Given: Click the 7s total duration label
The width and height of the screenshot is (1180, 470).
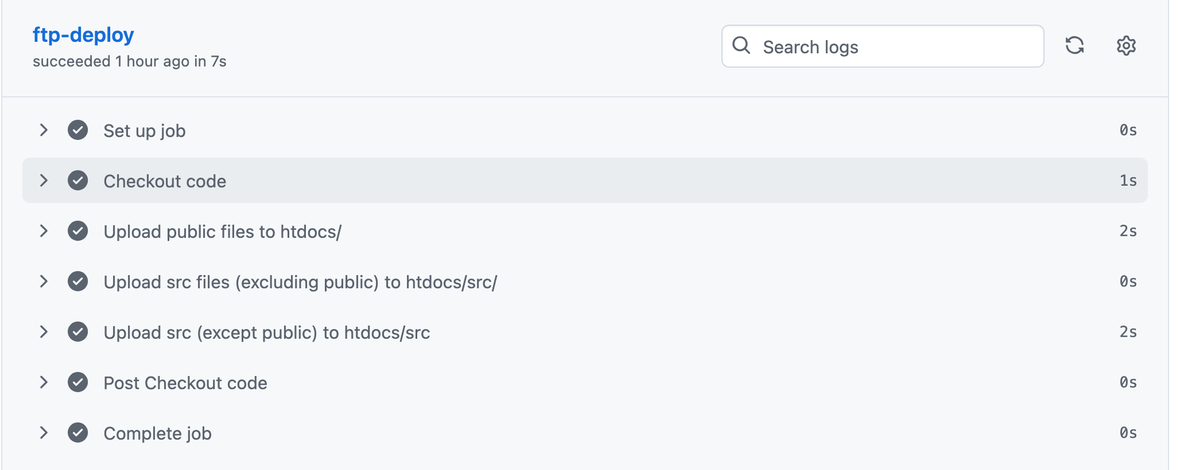Looking at the screenshot, I should pos(219,61).
